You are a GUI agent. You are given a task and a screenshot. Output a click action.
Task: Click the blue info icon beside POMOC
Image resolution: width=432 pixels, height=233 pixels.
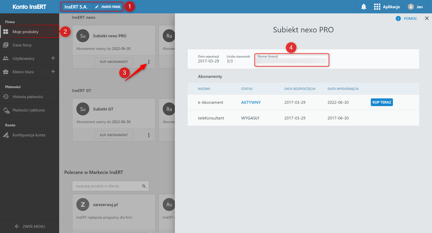(x=398, y=18)
